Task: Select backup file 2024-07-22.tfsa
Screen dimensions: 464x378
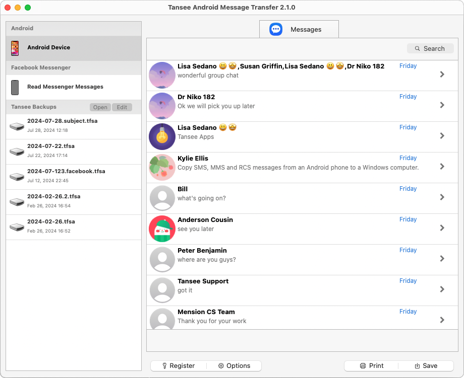Action: pyautogui.click(x=74, y=152)
